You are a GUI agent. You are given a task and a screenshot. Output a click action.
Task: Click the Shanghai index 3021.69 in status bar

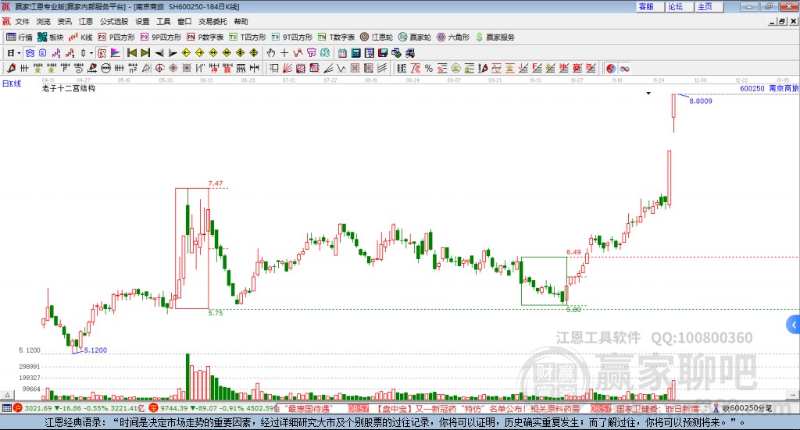click(x=37, y=408)
